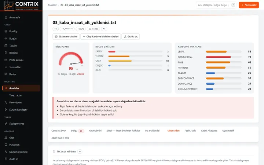Click the Grafta aç button
264x165 pixels.
tap(131, 37)
